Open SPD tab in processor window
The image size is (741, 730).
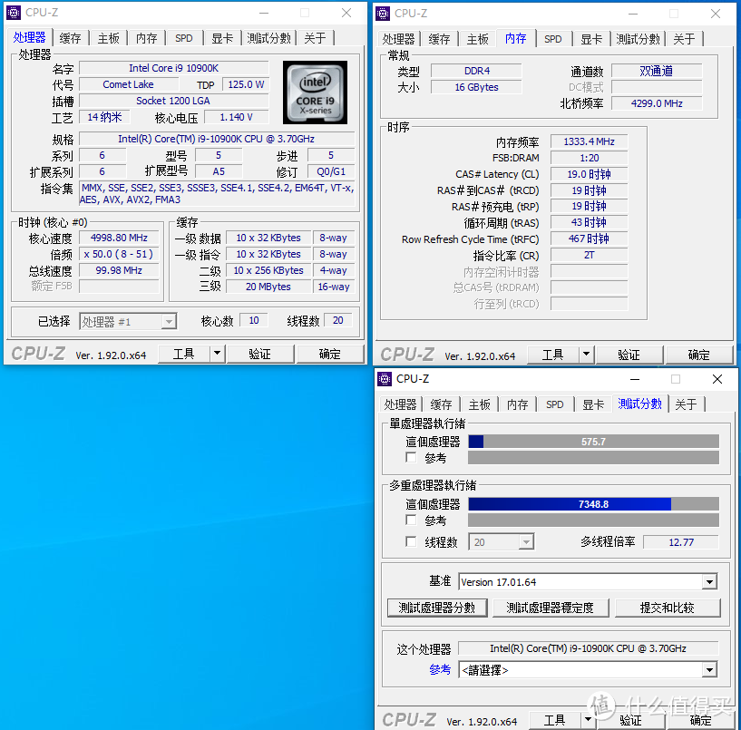coord(184,38)
